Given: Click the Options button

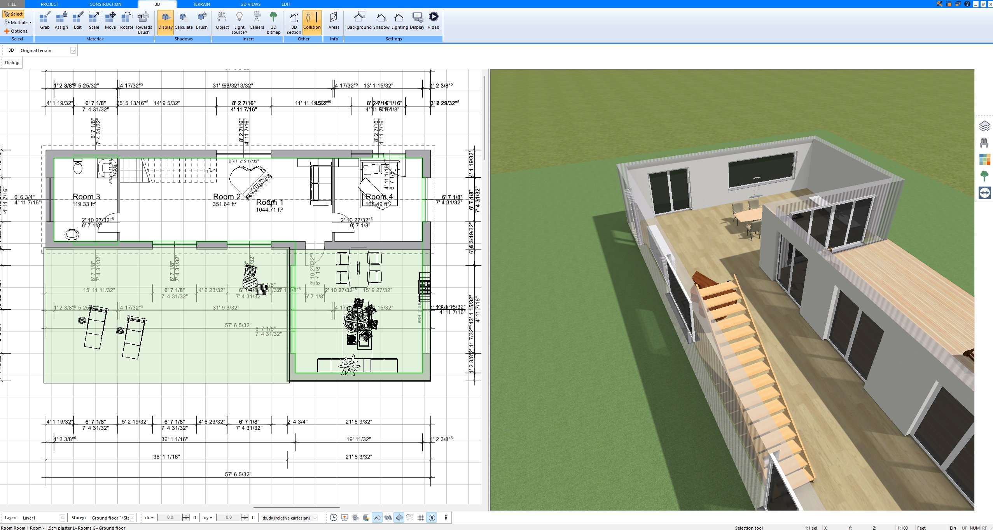Looking at the screenshot, I should (x=16, y=31).
